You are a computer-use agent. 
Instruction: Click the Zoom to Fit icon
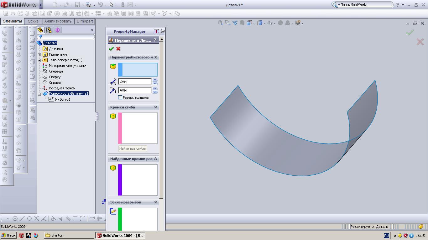click(221, 23)
